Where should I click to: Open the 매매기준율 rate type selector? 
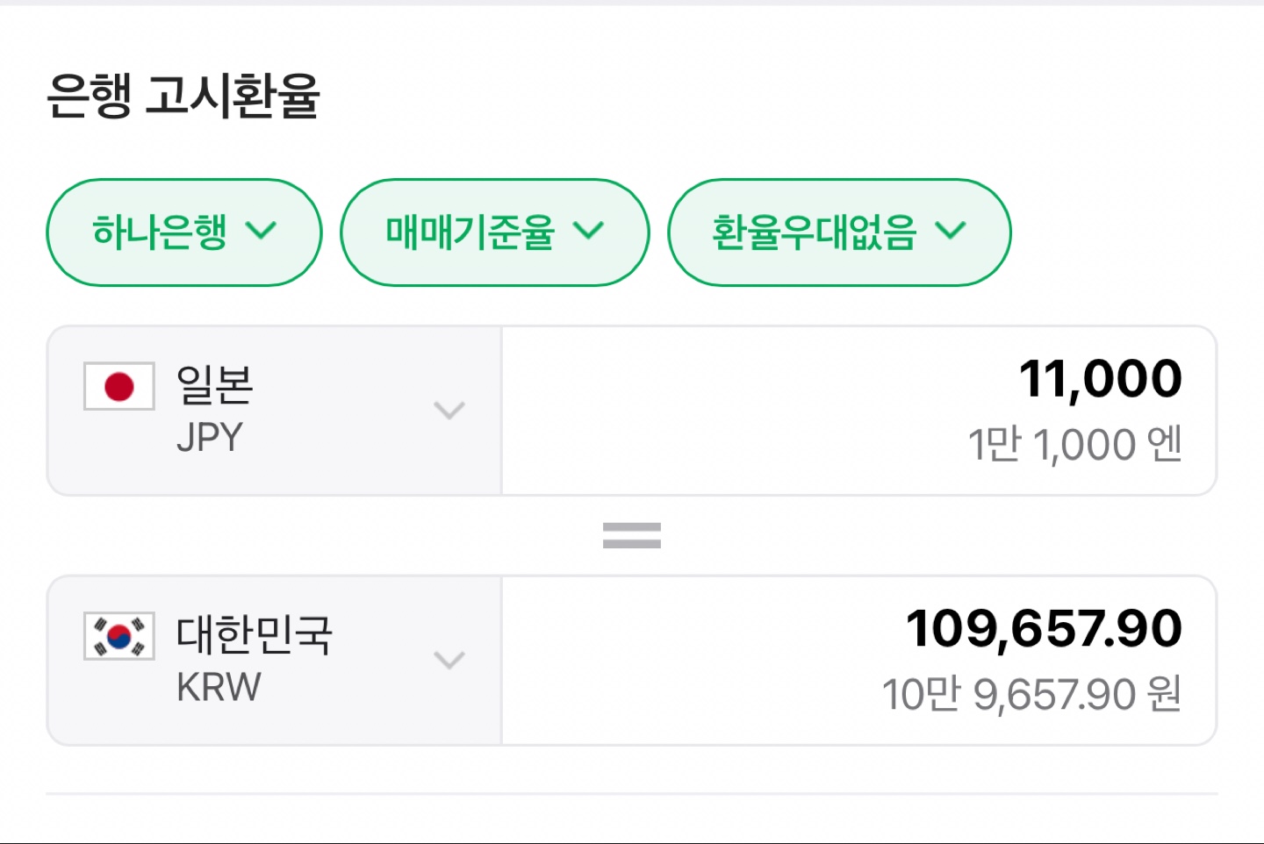pyautogui.click(x=494, y=232)
